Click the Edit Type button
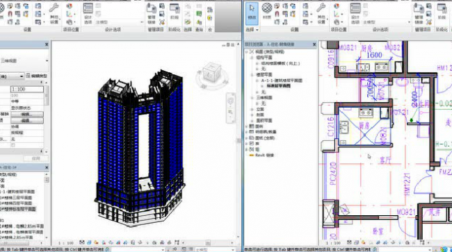The image size is (452, 252). coord(37,76)
